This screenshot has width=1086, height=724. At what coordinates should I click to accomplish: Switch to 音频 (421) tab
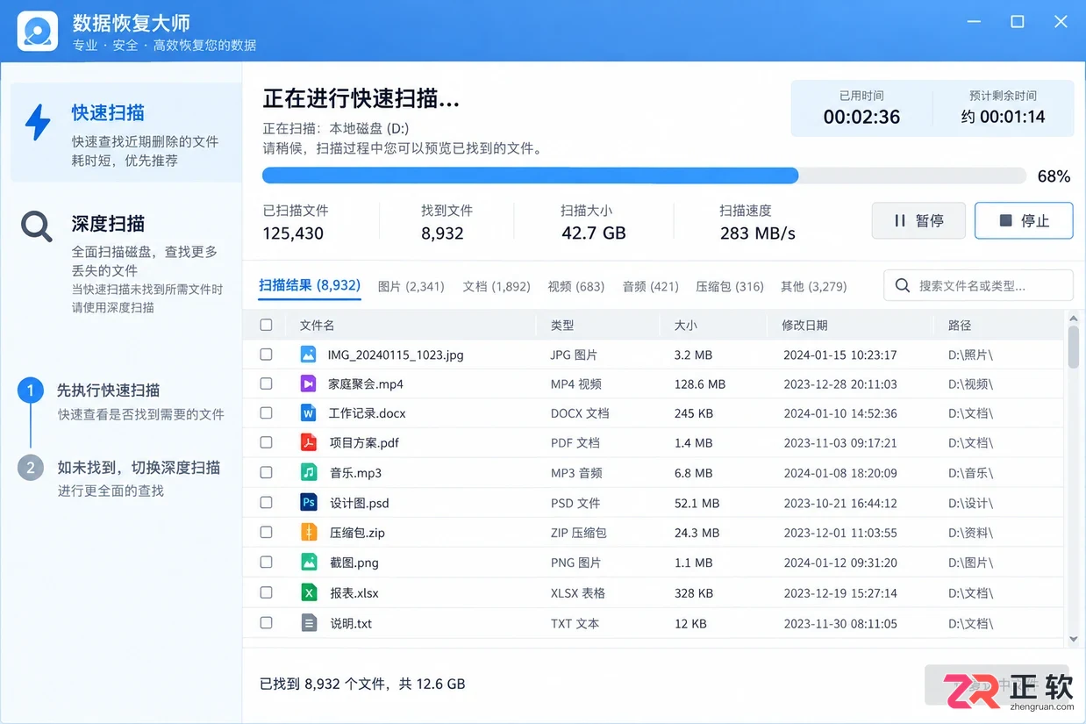[650, 286]
